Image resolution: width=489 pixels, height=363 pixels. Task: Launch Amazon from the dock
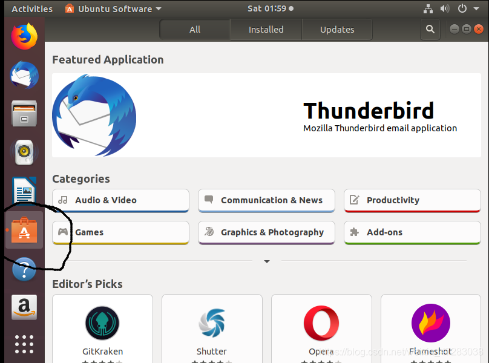coord(24,307)
